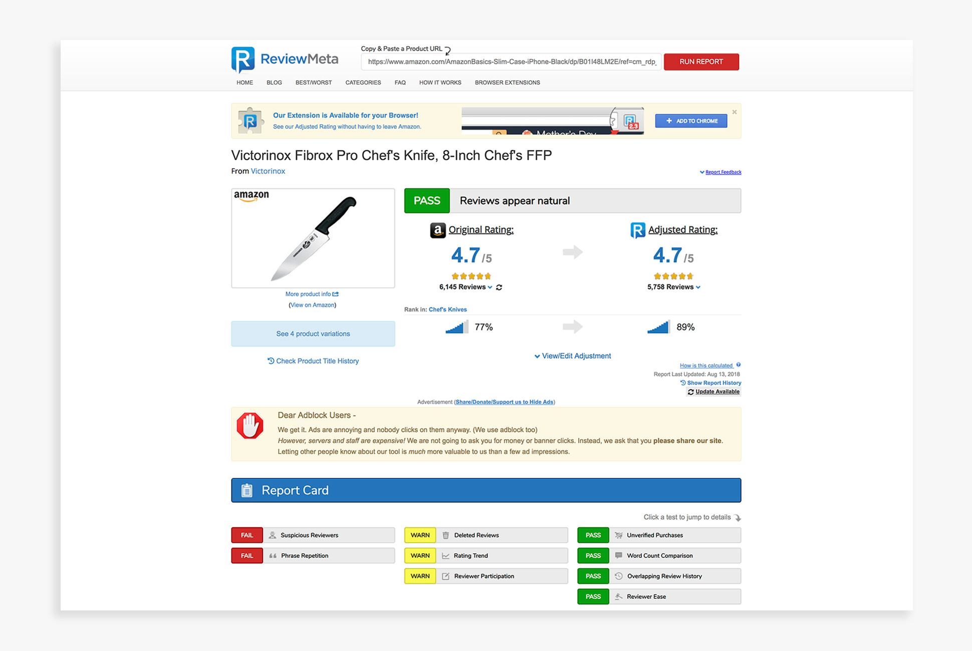This screenshot has height=651, width=972.
Task: Click the external link icon after More product info
Action: point(336,294)
